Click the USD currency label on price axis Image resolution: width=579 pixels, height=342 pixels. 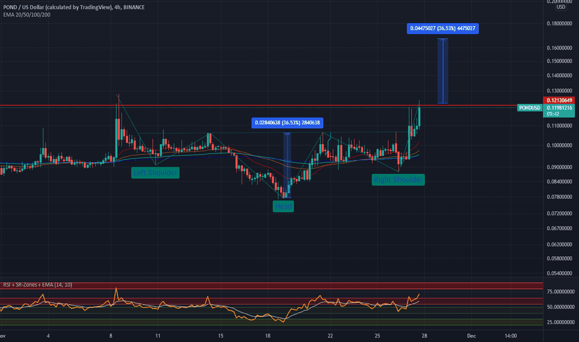coord(561,7)
